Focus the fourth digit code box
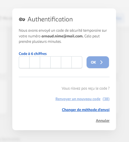Screen dimensions: 129x142 pos(56,62)
